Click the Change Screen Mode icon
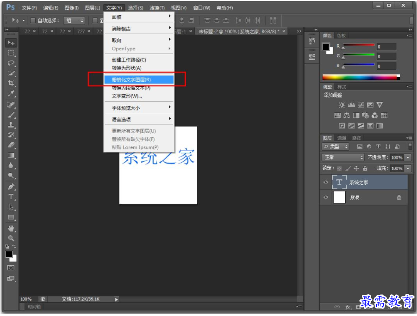This screenshot has height=316, width=417. click(11, 278)
